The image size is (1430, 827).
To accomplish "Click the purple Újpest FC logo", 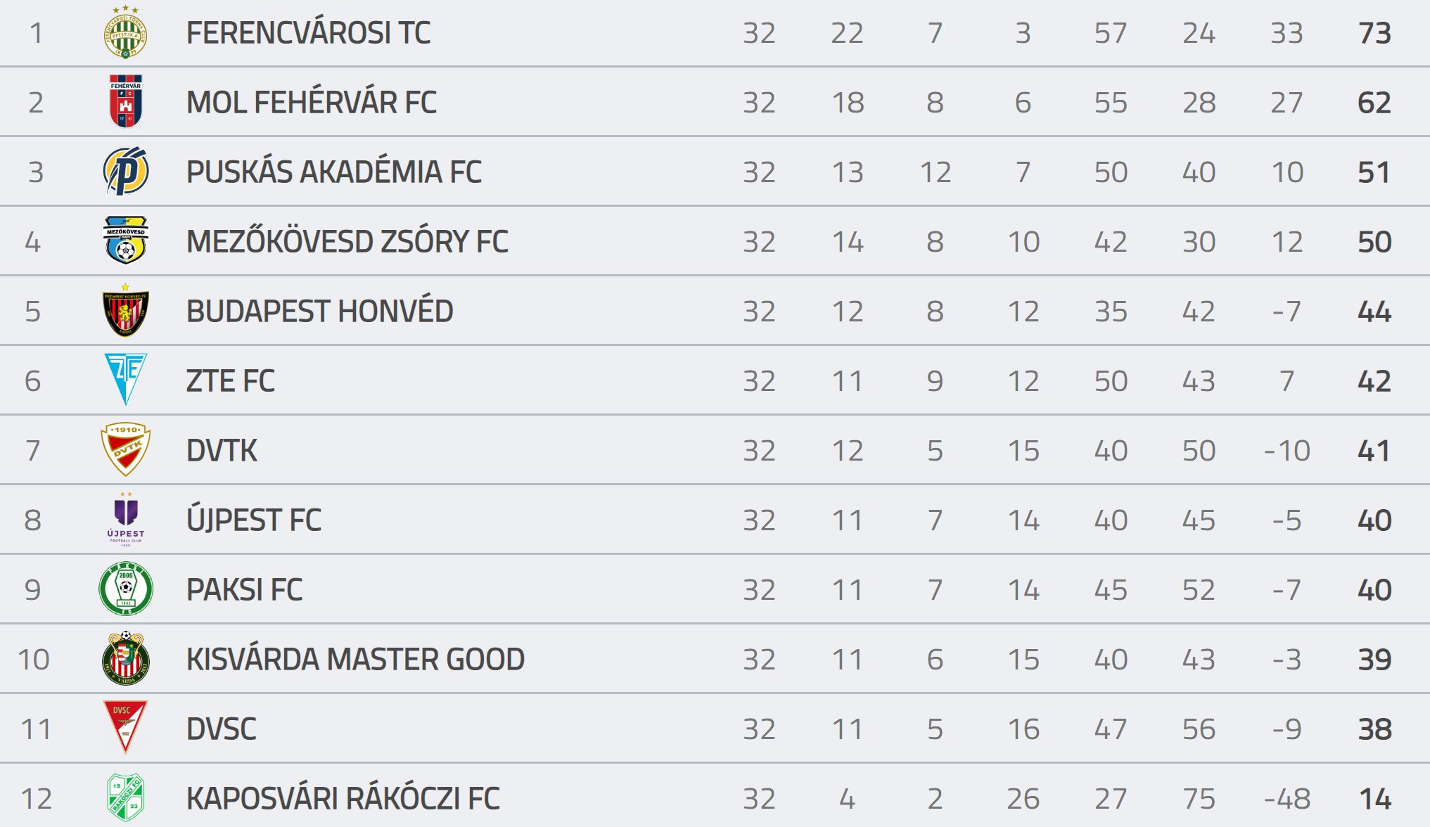I will click(126, 519).
